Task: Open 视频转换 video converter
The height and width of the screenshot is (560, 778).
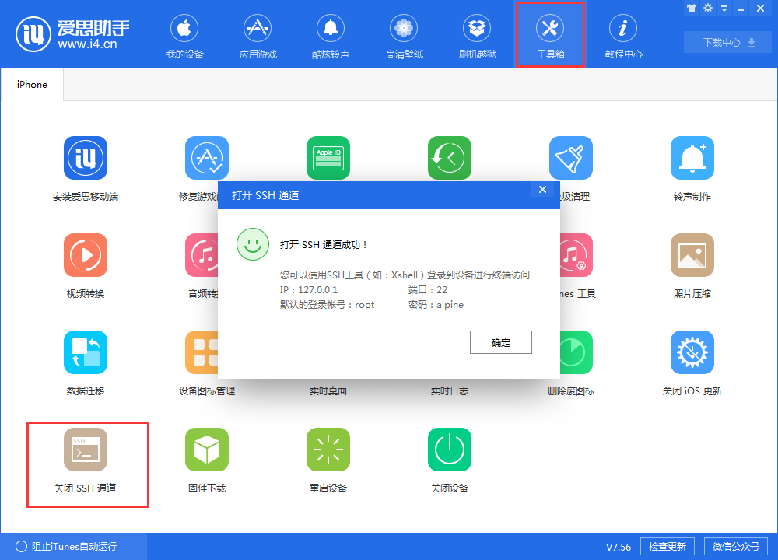Action: (86, 266)
